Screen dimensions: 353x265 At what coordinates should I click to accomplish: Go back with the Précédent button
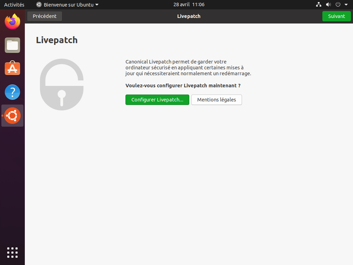coord(44,16)
